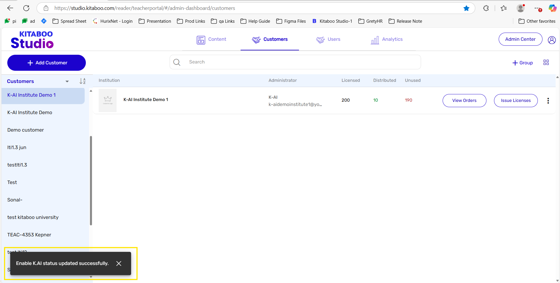Open browser favorites list icon
Image resolution: width=560 pixels, height=283 pixels.
click(x=504, y=8)
